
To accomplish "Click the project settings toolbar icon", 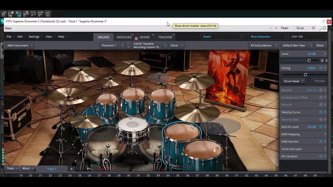I will (26, 14).
